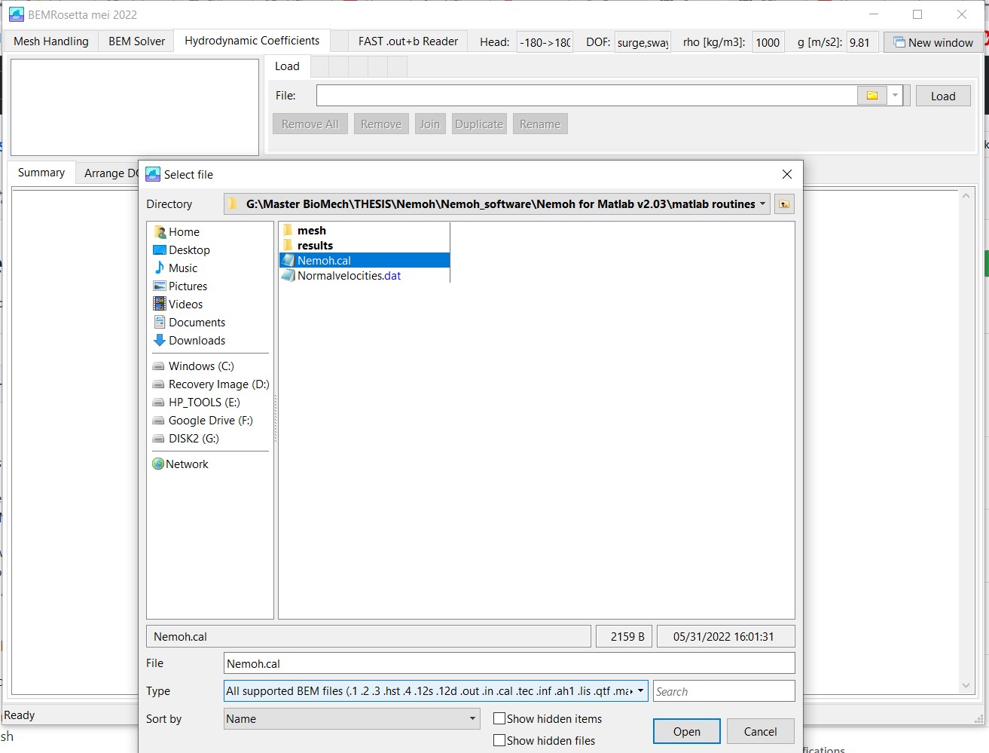Switch to the Mesh Handling tab
This screenshot has height=753, width=989.
(x=50, y=41)
